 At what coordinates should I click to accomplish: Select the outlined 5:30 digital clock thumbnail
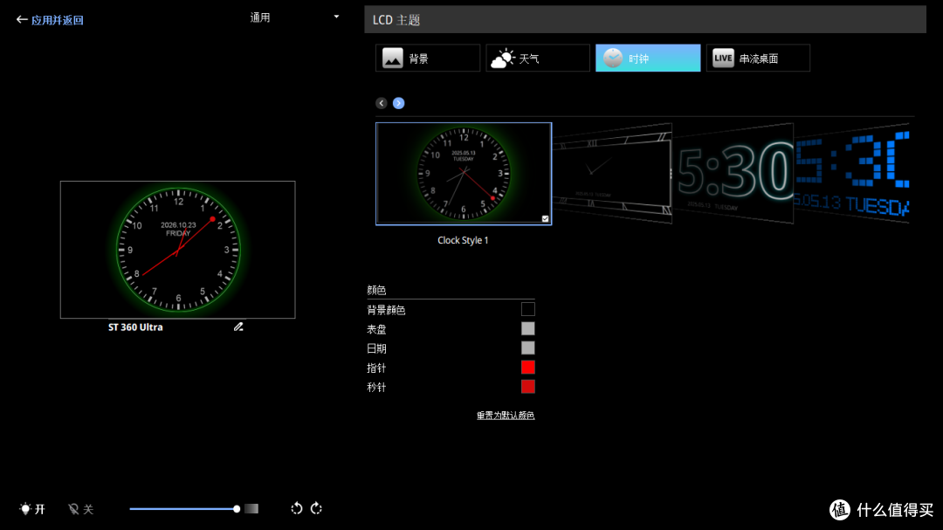pos(733,173)
